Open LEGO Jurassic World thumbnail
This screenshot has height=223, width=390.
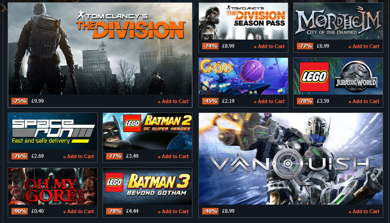[x=338, y=76]
